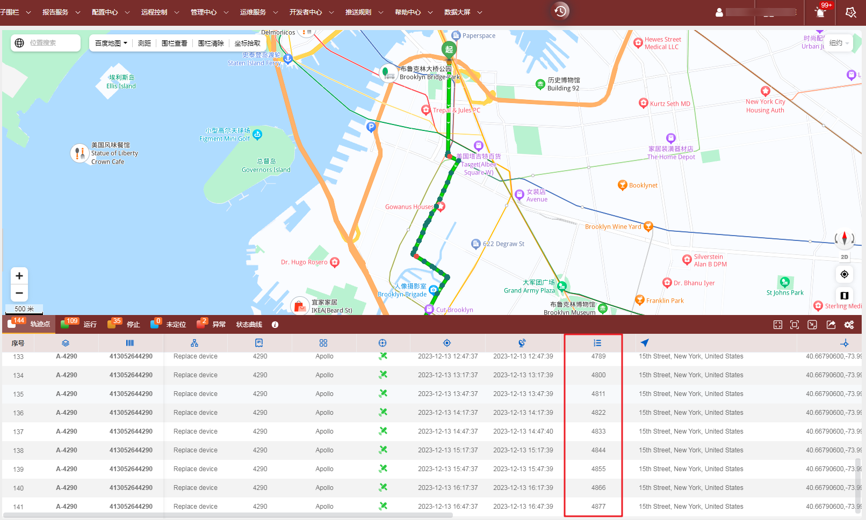
Task: Click the 测距 distance measure button
Action: 145,43
